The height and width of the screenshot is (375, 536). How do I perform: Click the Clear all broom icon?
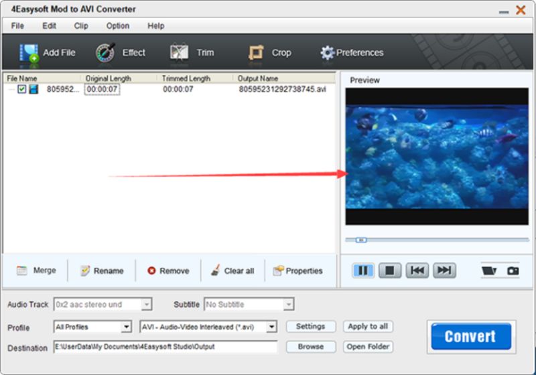[215, 270]
